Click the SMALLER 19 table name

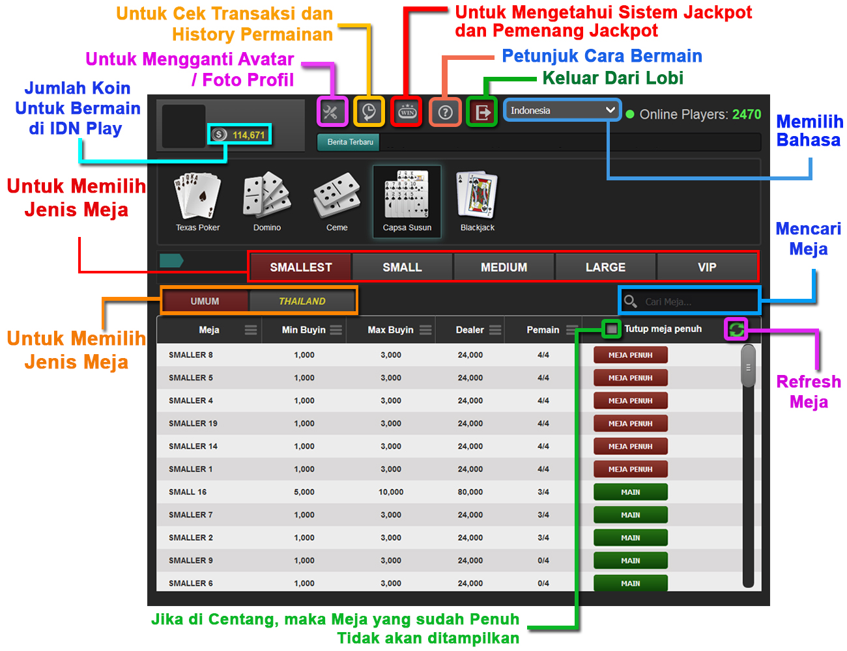tap(193, 424)
